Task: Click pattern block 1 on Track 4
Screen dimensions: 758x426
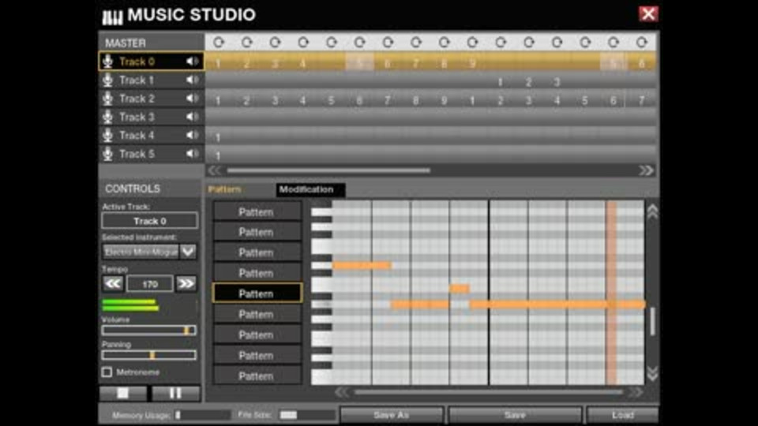Action: tap(218, 137)
